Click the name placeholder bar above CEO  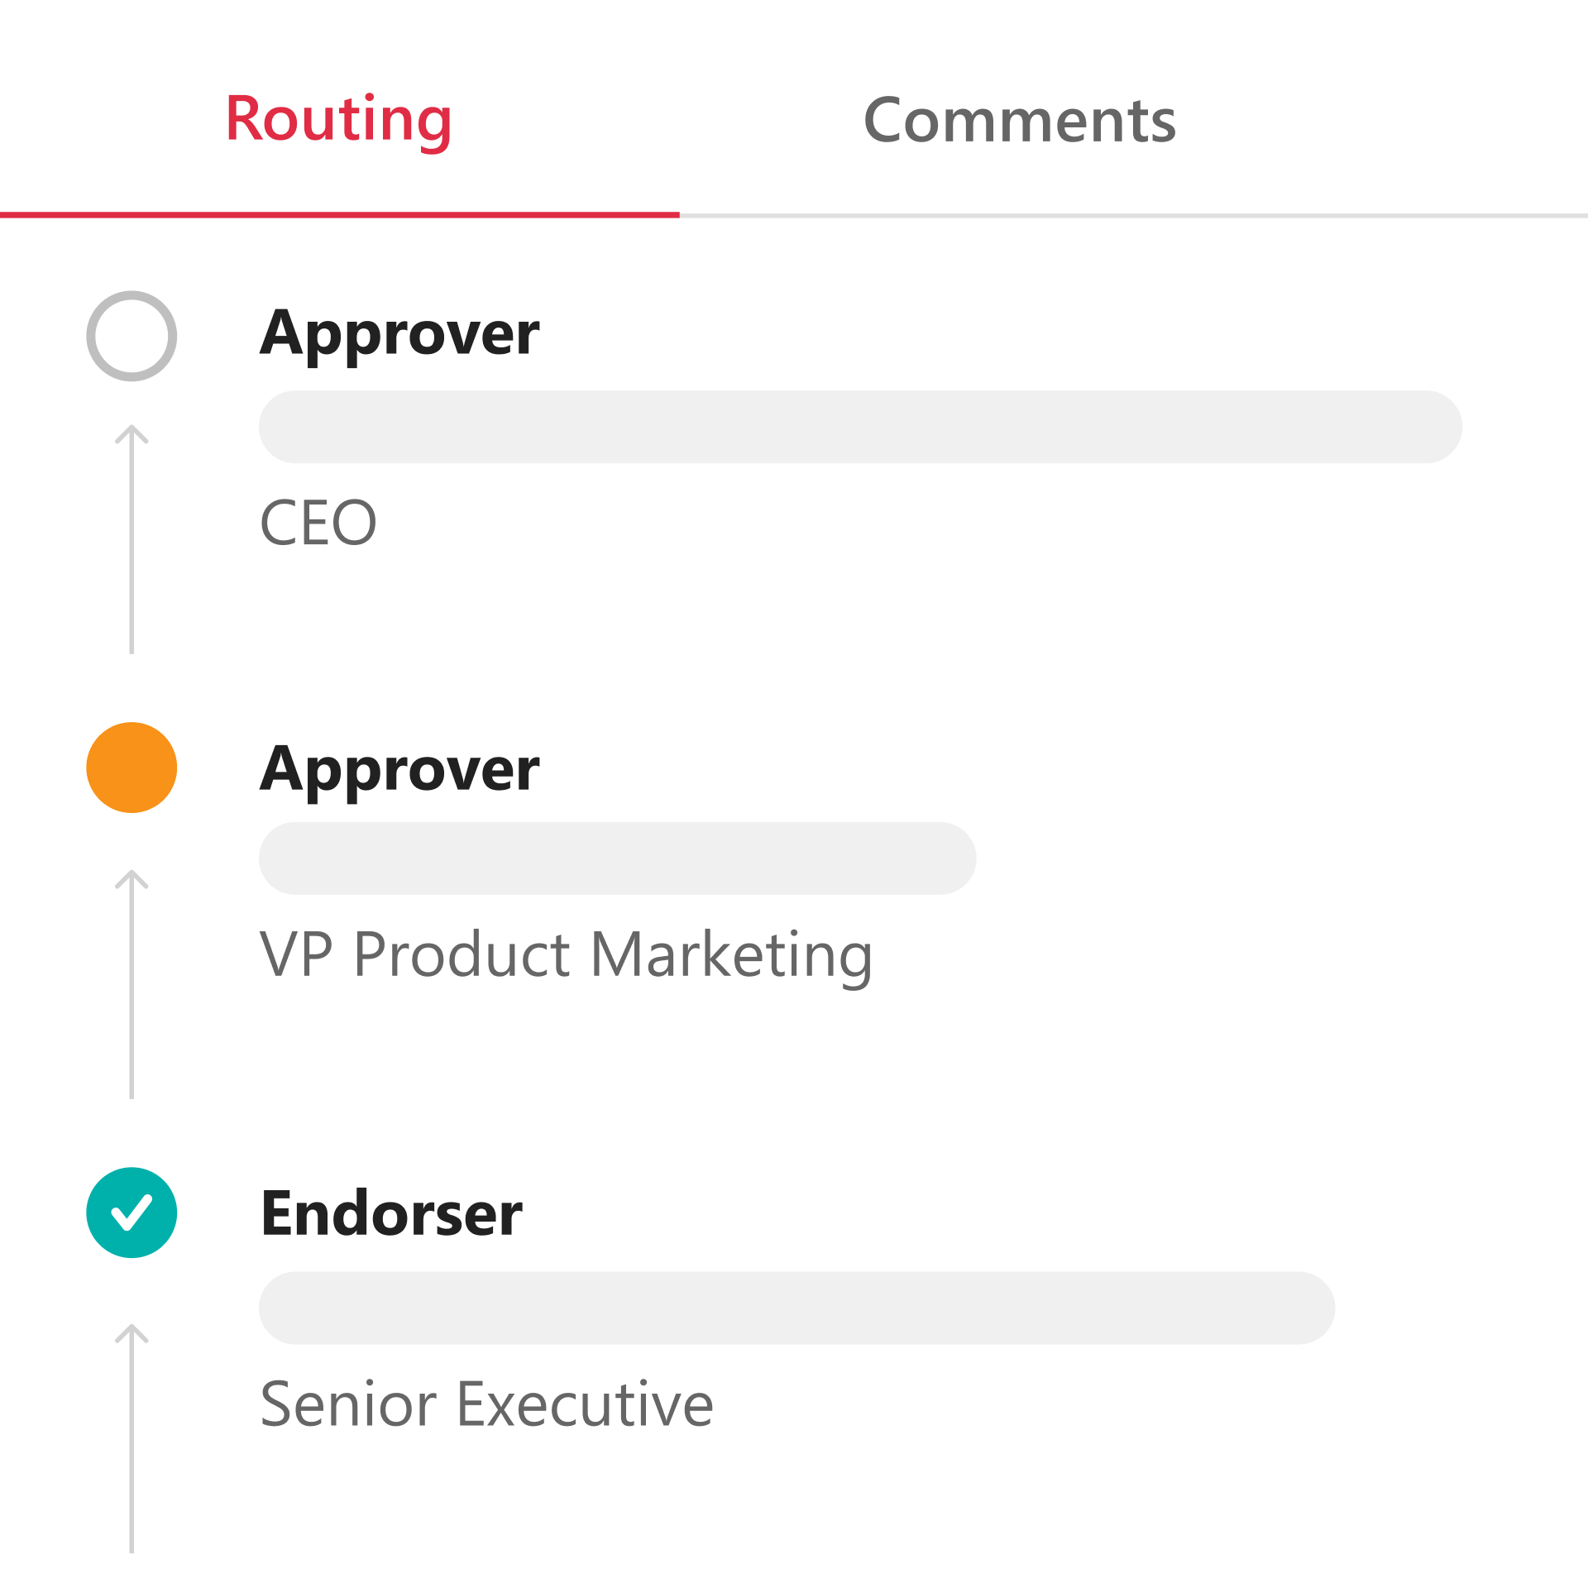pyautogui.click(x=860, y=427)
